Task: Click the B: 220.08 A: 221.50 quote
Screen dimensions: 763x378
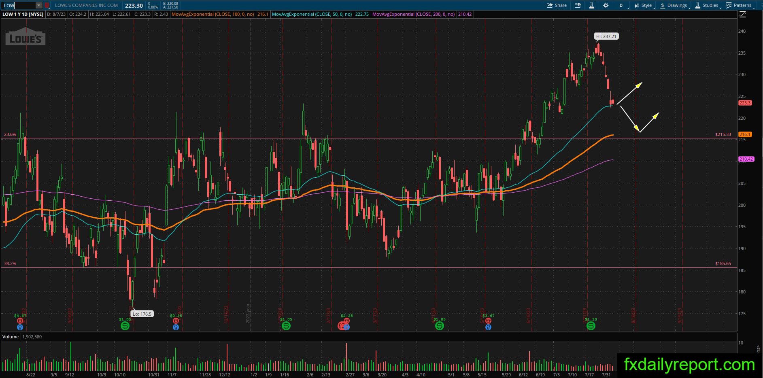Action: click(170, 5)
